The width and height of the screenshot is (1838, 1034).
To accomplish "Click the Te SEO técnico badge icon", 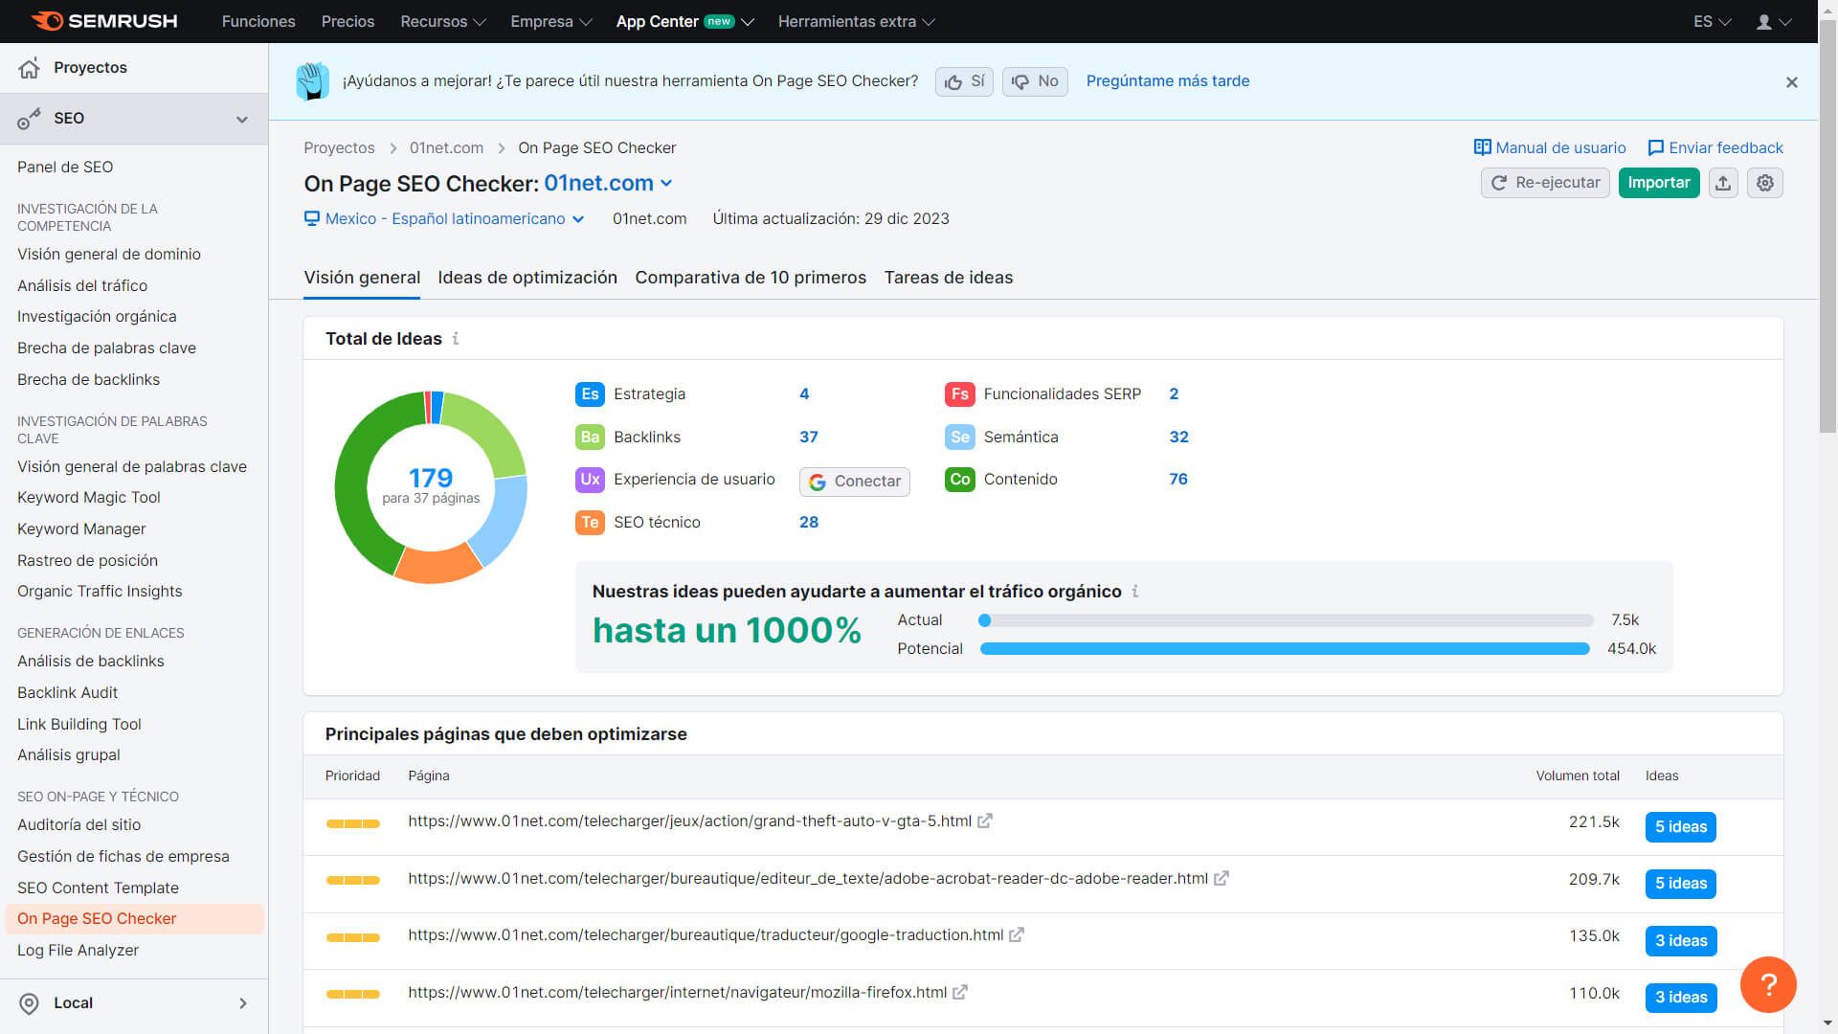I will click(x=590, y=523).
